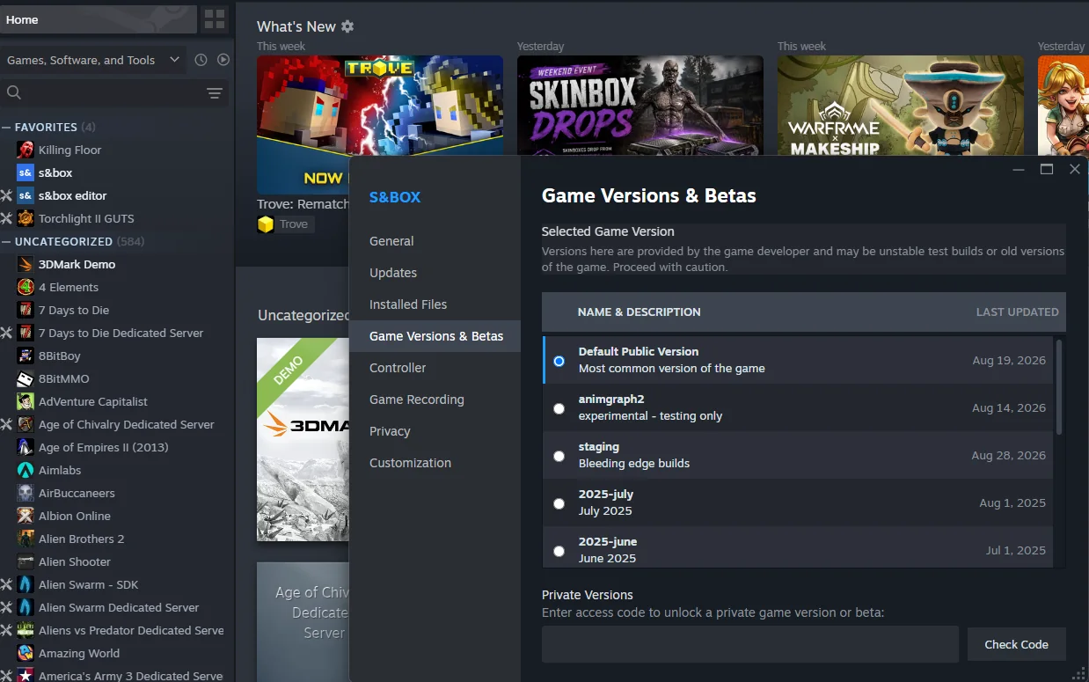Screen dimensions: 1089x682
Task: Click the s&box editor icon
Action: coord(26,195)
